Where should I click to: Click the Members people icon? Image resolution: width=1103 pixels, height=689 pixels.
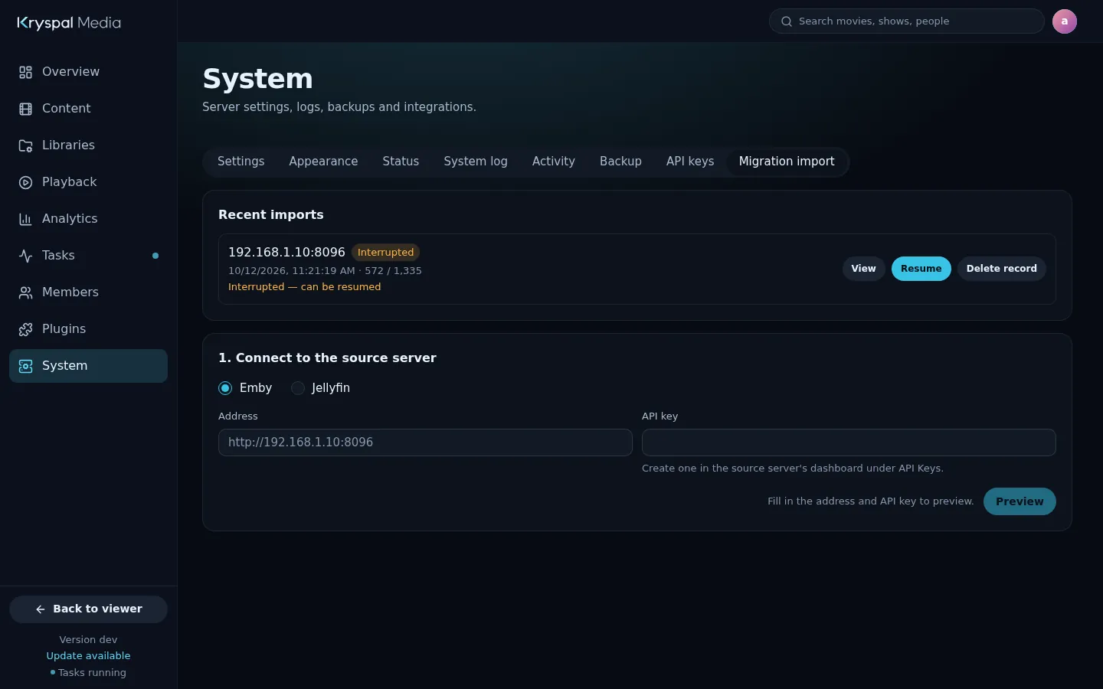pyautogui.click(x=25, y=292)
